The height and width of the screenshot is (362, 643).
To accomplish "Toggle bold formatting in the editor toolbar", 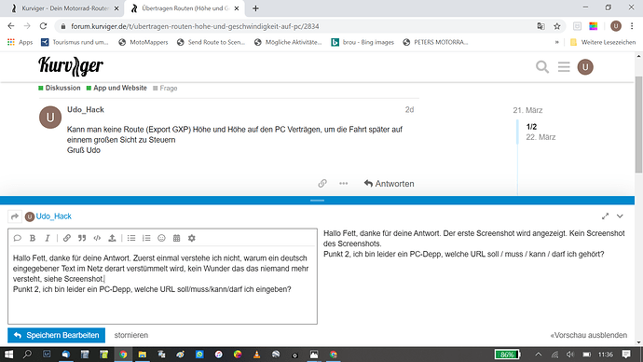I will point(33,238).
